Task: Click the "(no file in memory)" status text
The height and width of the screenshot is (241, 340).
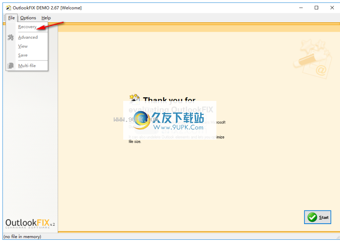Action: 22,236
